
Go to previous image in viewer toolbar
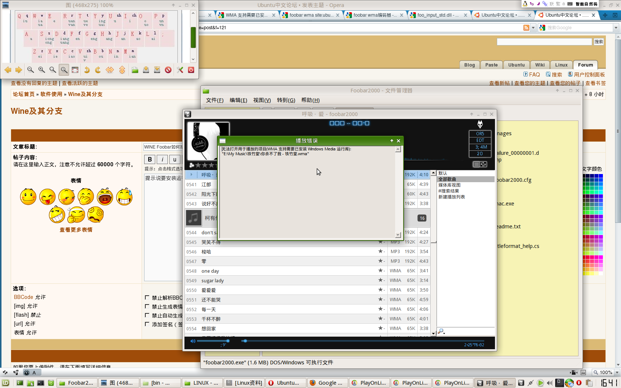pos(8,70)
